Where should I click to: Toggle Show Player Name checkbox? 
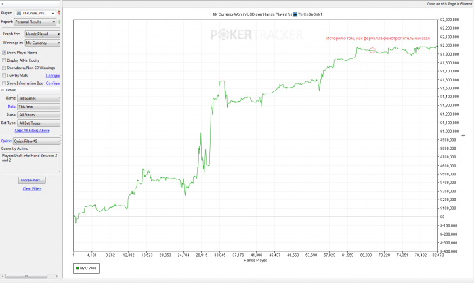click(4, 53)
